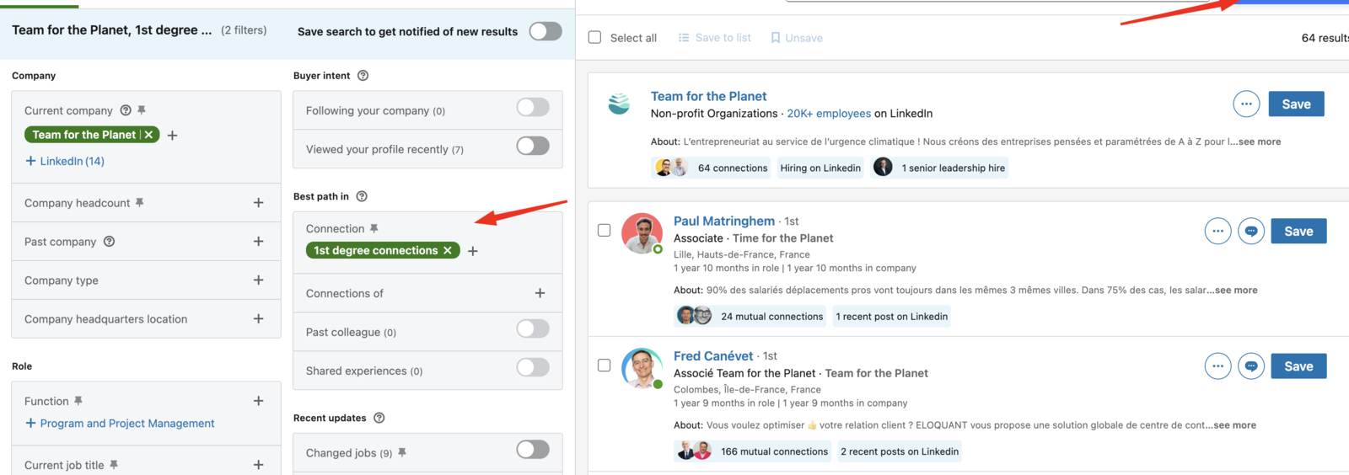Expand the Company headquarters location filter
This screenshot has height=475, width=1349.
(x=258, y=319)
